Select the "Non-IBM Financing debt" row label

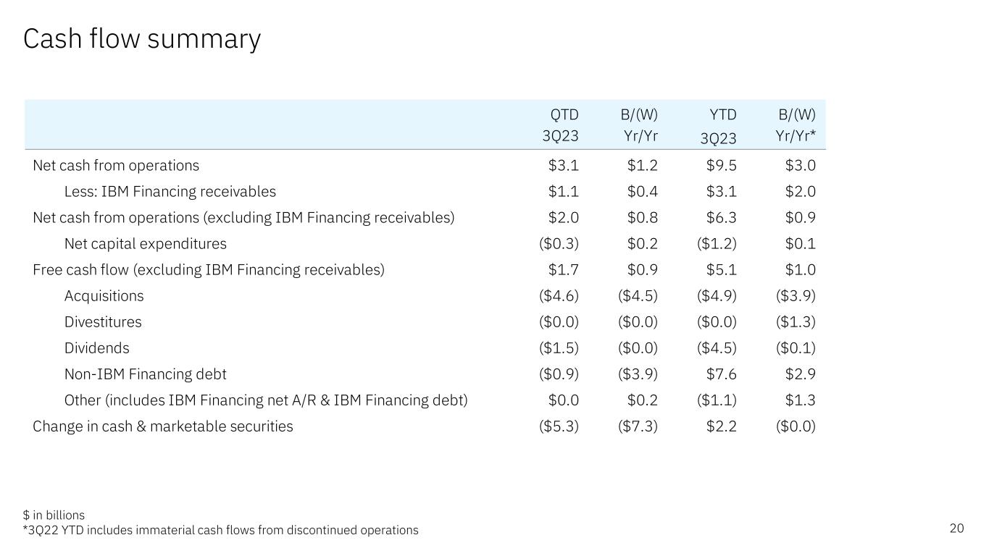pyautogui.click(x=145, y=374)
